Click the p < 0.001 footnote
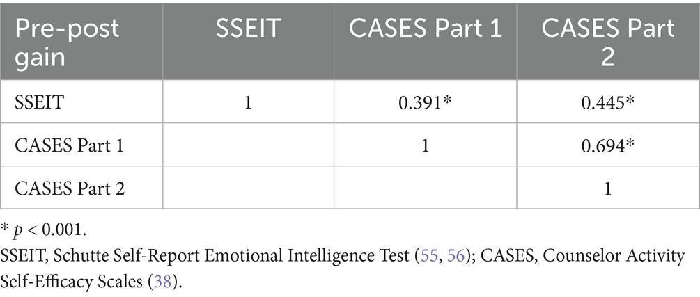This screenshot has width=700, height=297. (x=44, y=230)
